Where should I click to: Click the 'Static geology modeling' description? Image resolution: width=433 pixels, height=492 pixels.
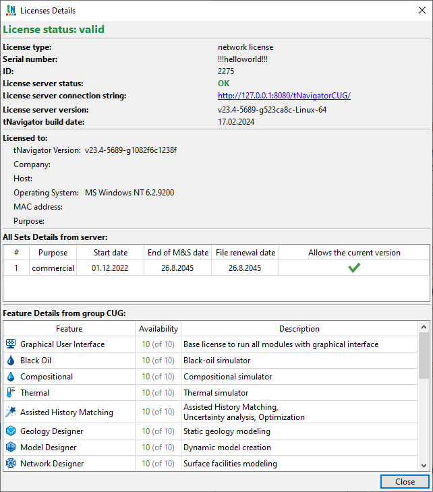(227, 431)
